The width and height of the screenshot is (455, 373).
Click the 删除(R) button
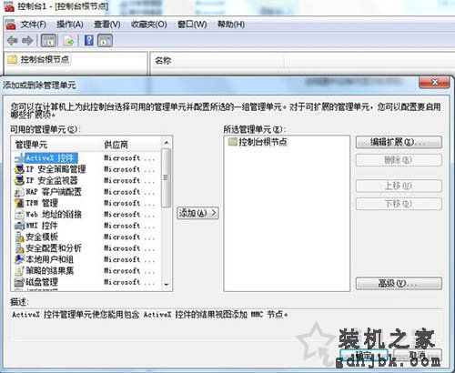tap(399, 160)
